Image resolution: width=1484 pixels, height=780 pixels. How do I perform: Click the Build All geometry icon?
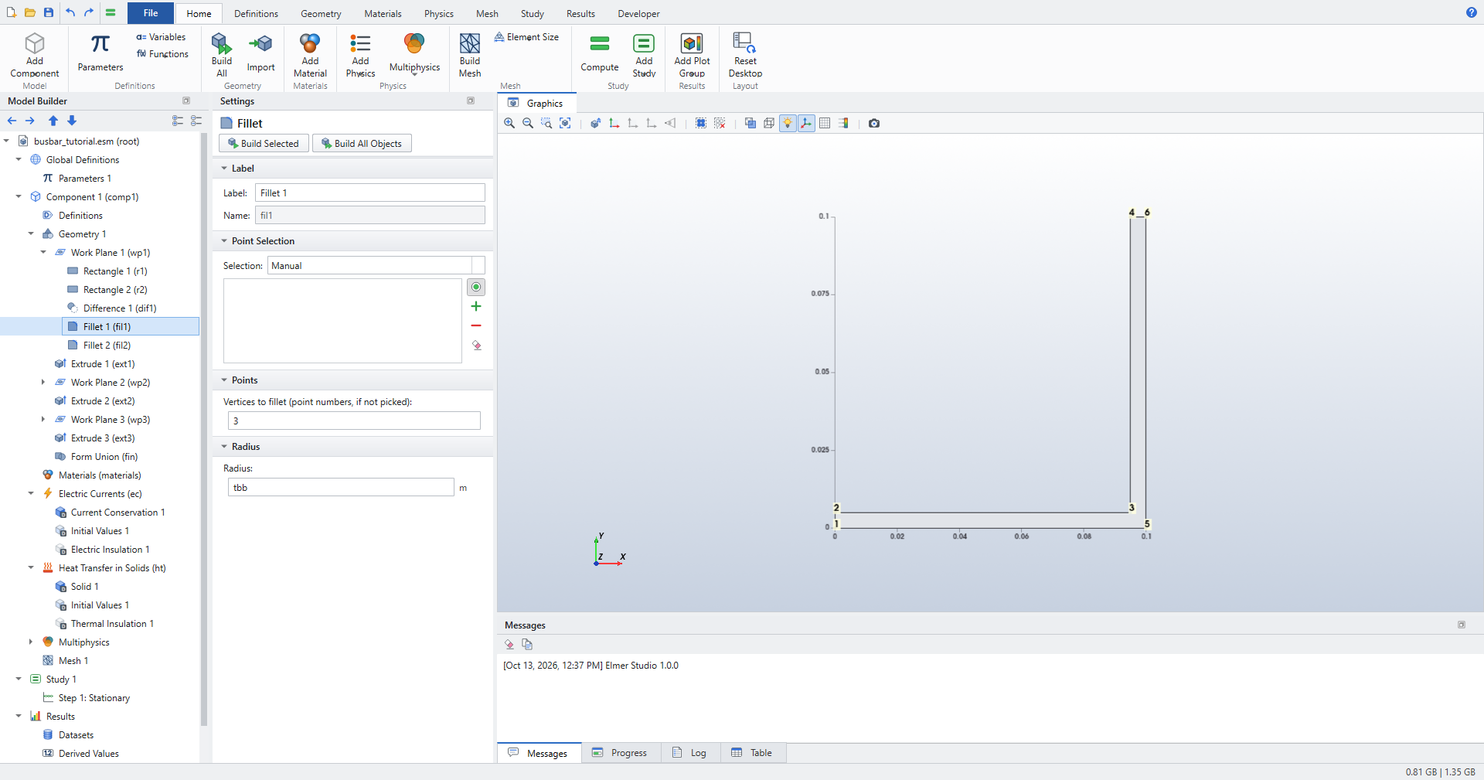tap(222, 43)
